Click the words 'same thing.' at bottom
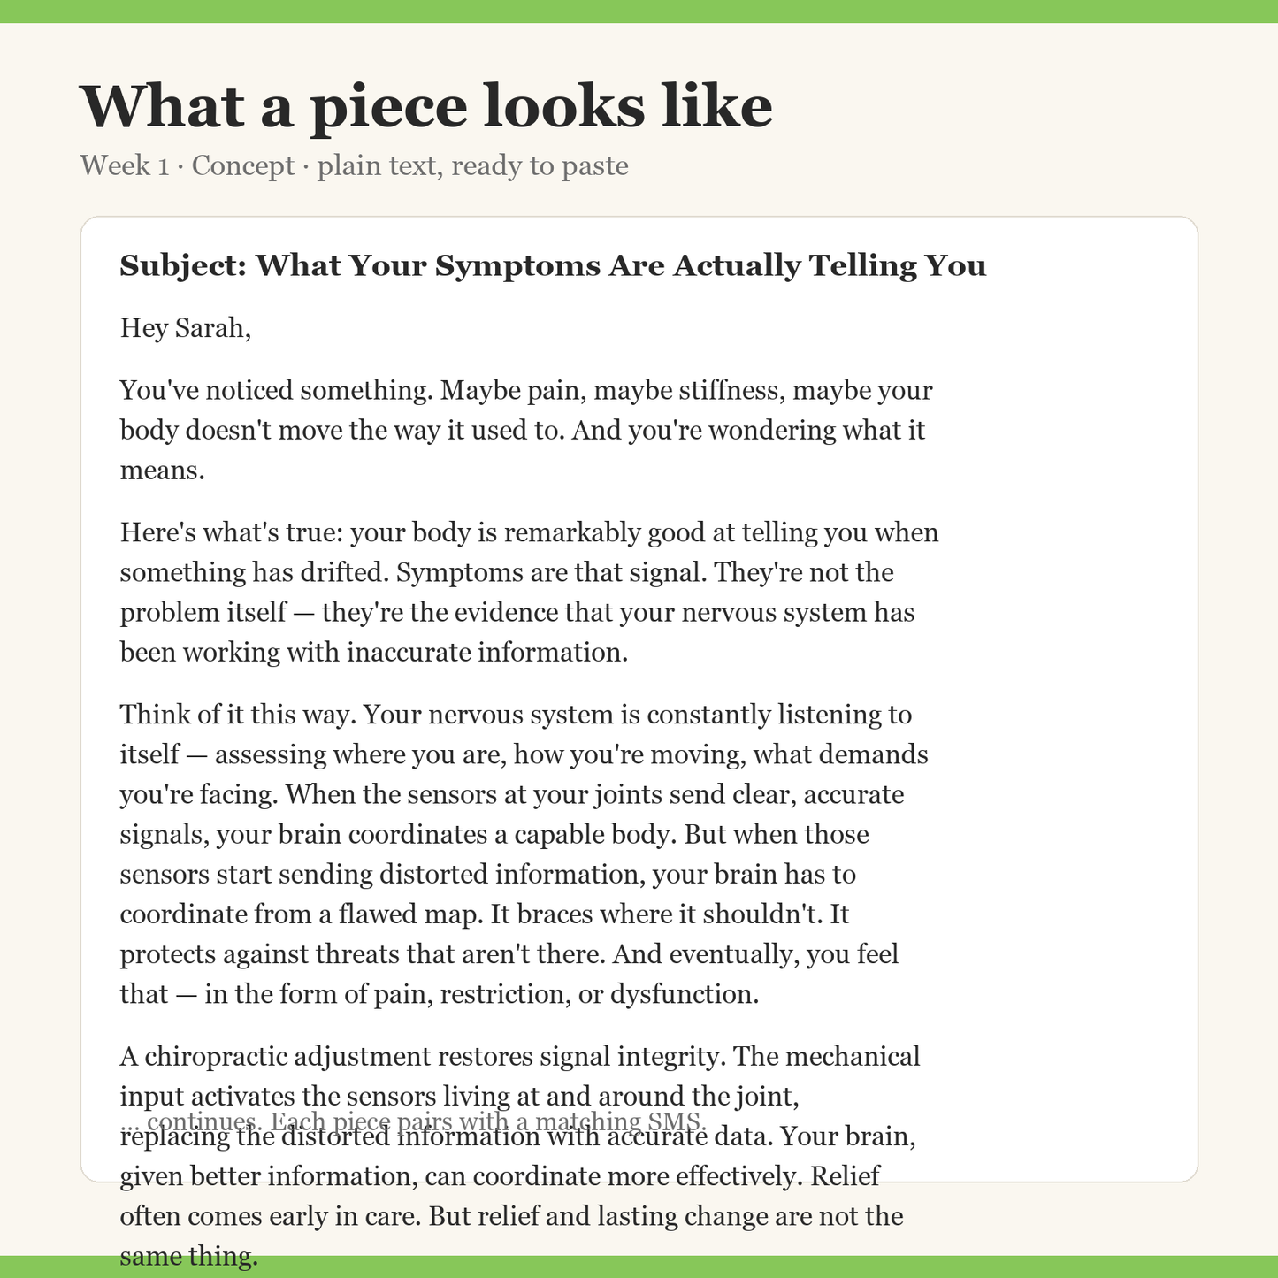Viewport: 1278px width, 1278px height. [x=189, y=1256]
